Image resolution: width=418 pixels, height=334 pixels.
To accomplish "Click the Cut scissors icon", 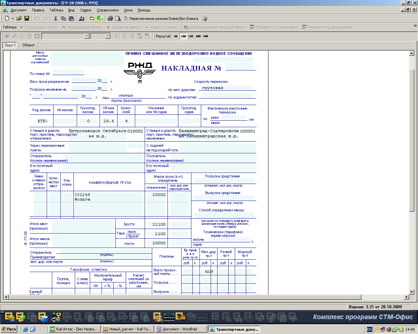I will coord(56,19).
